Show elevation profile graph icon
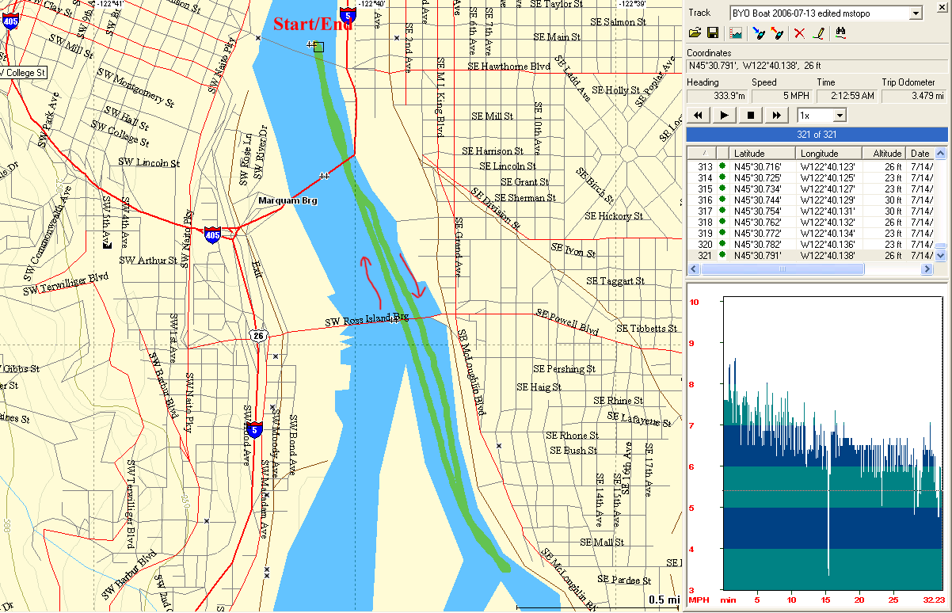952x613 pixels. pos(736,33)
